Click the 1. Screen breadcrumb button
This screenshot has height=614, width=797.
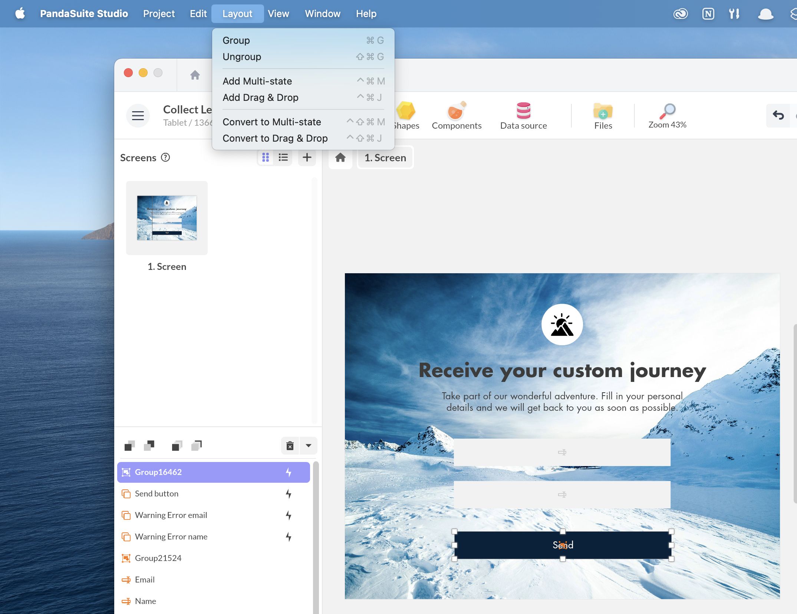point(385,158)
